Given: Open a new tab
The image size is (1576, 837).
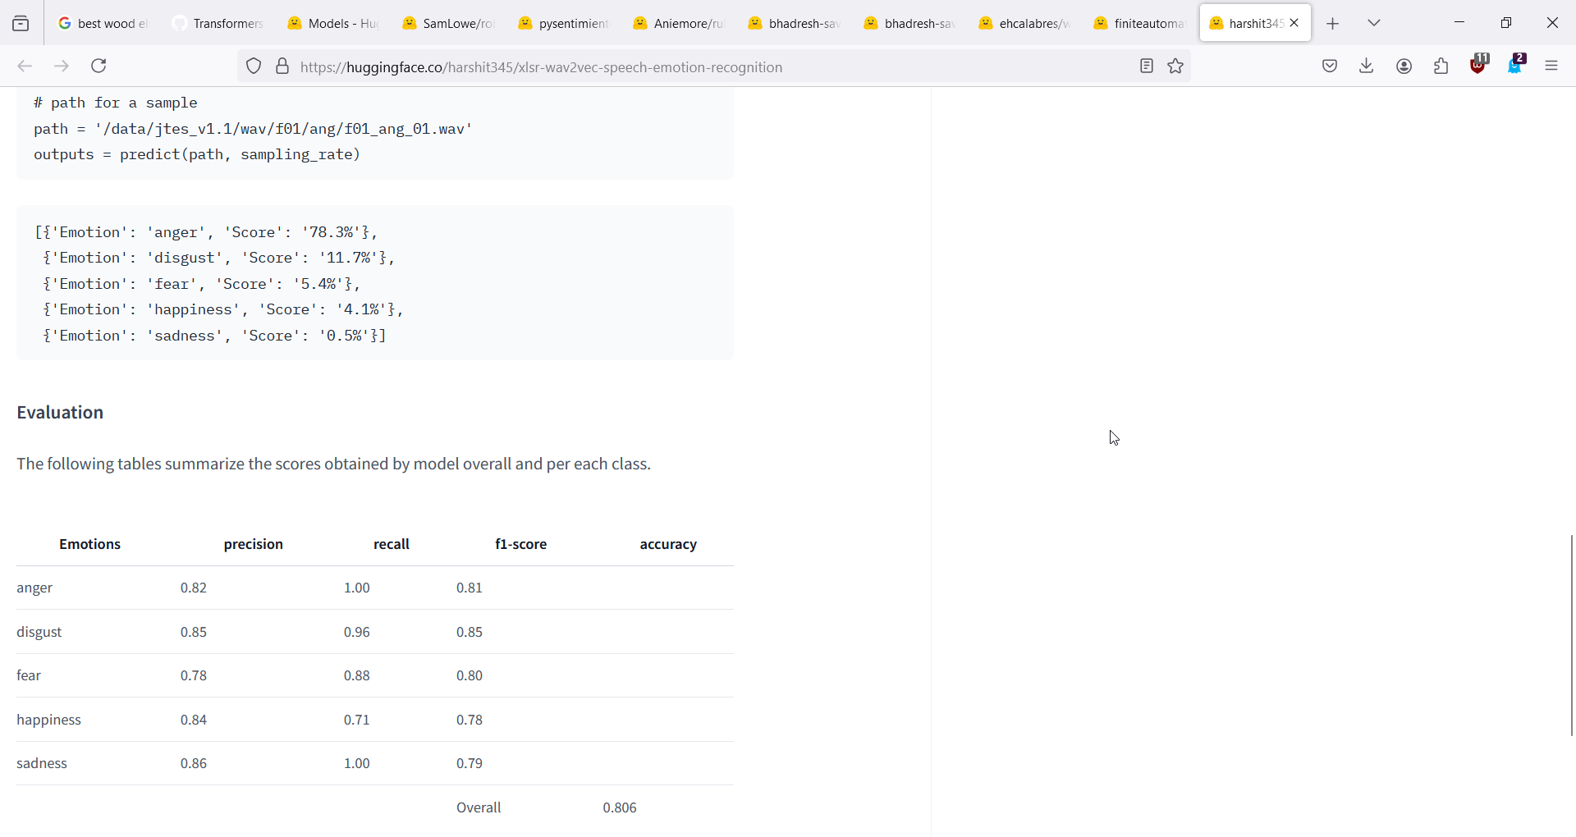Looking at the screenshot, I should (1333, 24).
